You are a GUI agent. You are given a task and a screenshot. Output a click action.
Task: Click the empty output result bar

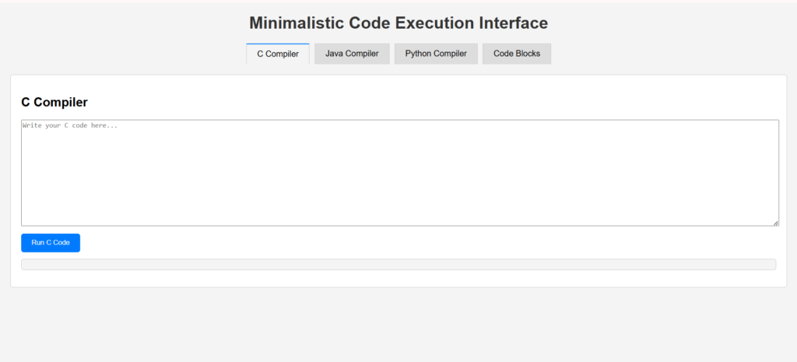(x=398, y=265)
